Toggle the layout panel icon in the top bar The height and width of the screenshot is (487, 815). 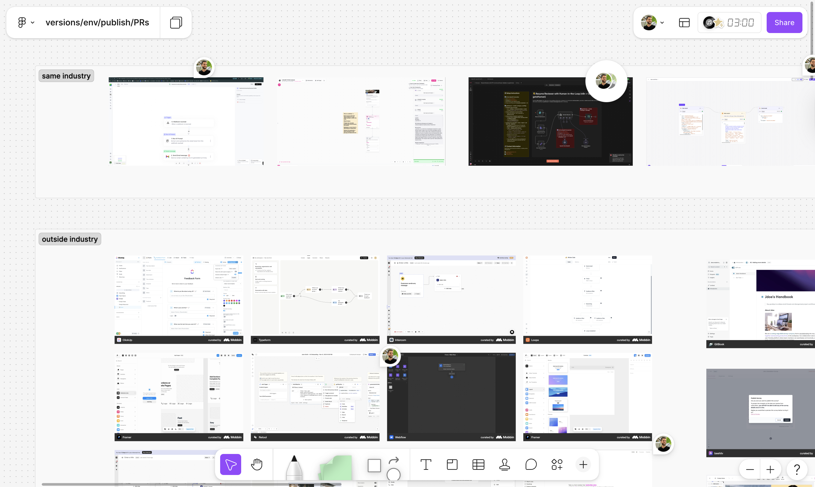coord(684,22)
